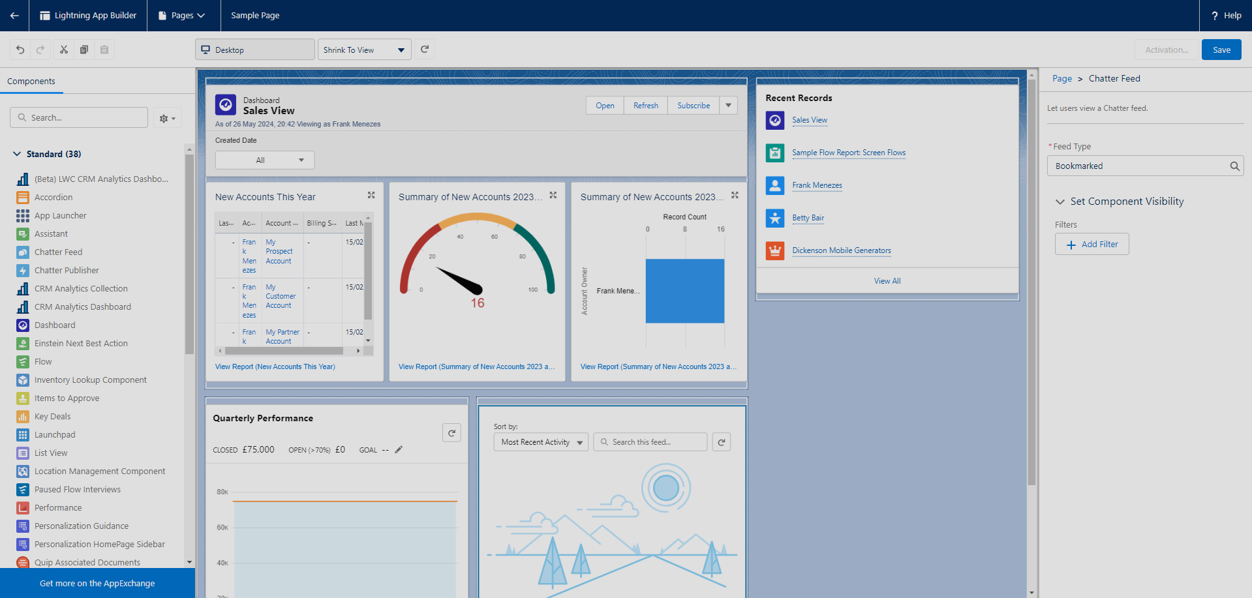Expand the gauge Summary of New Accounts widget

pyautogui.click(x=553, y=195)
